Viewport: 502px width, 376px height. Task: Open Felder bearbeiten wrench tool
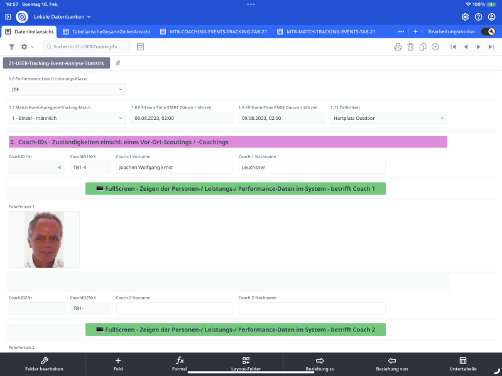(x=44, y=364)
